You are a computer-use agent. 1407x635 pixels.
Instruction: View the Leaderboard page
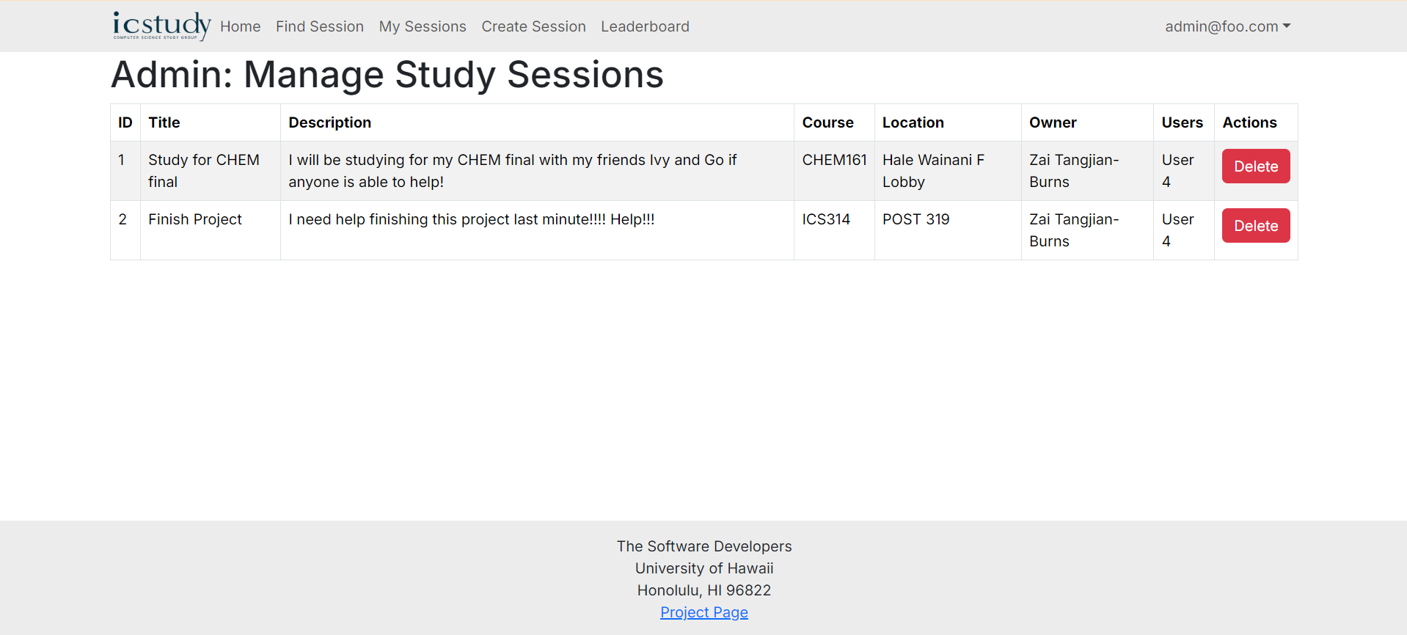[645, 26]
